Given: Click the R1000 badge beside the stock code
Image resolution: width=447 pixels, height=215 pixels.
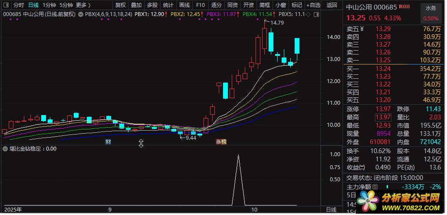Looking at the screenshot, I should pos(404,7).
